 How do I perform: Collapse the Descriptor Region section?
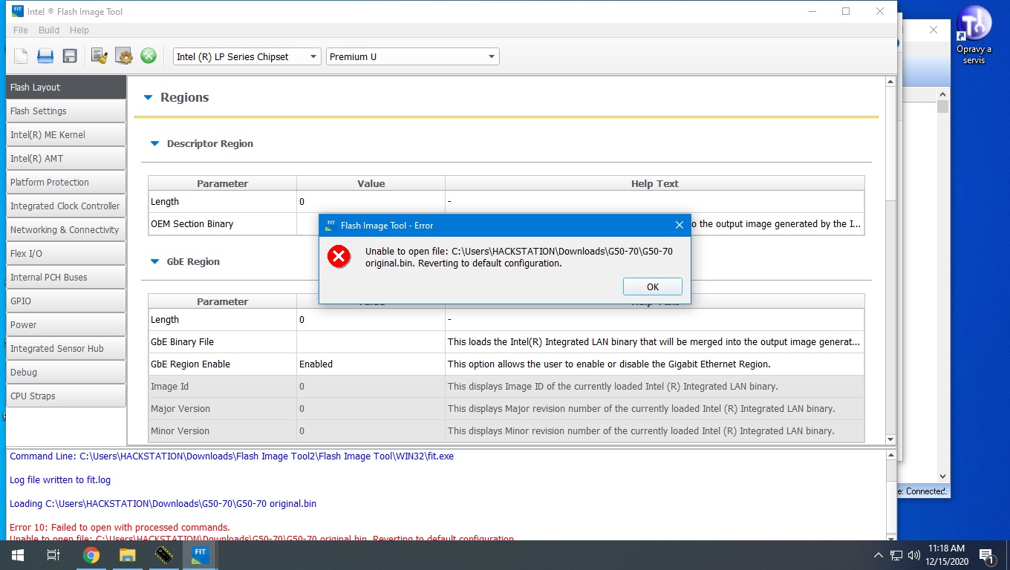pos(154,144)
